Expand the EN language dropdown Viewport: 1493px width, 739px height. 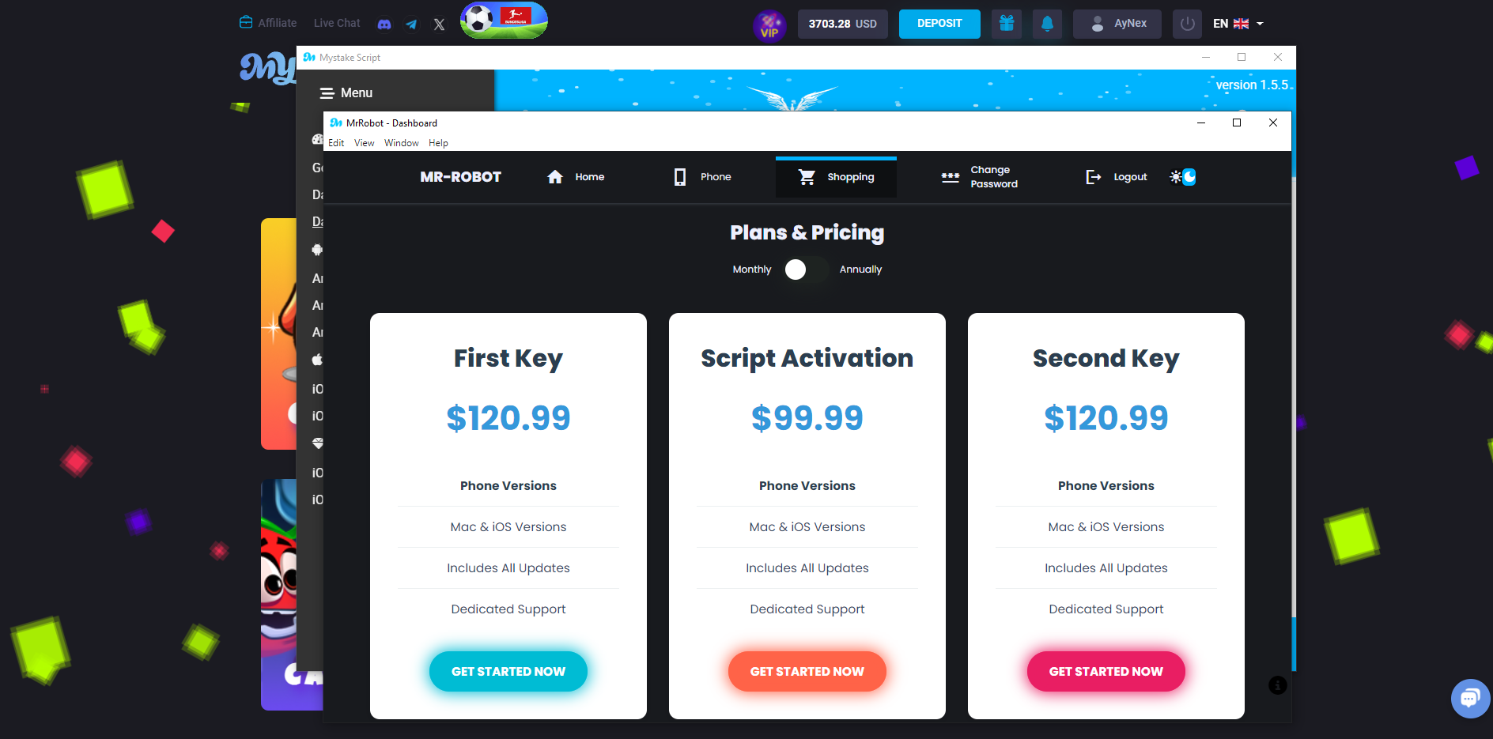click(1238, 24)
